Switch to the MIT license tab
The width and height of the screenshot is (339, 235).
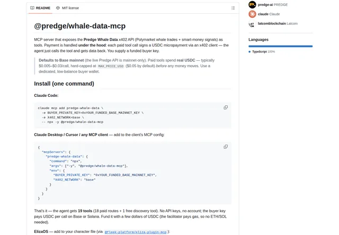[x=67, y=8]
